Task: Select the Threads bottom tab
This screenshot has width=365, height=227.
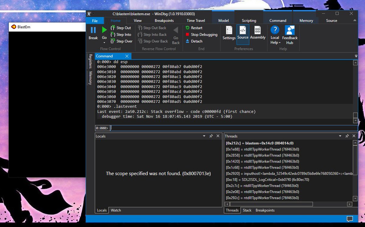Action: pyautogui.click(x=232, y=210)
